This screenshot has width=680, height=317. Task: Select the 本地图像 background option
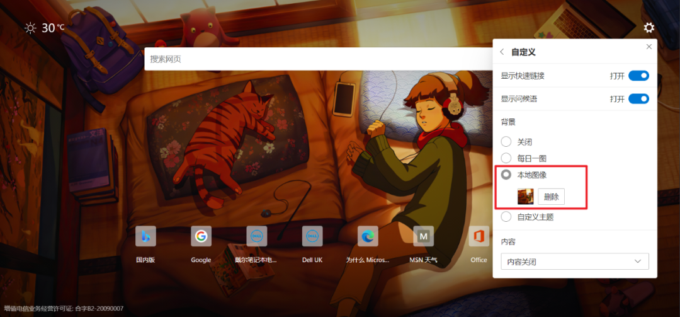(x=506, y=175)
